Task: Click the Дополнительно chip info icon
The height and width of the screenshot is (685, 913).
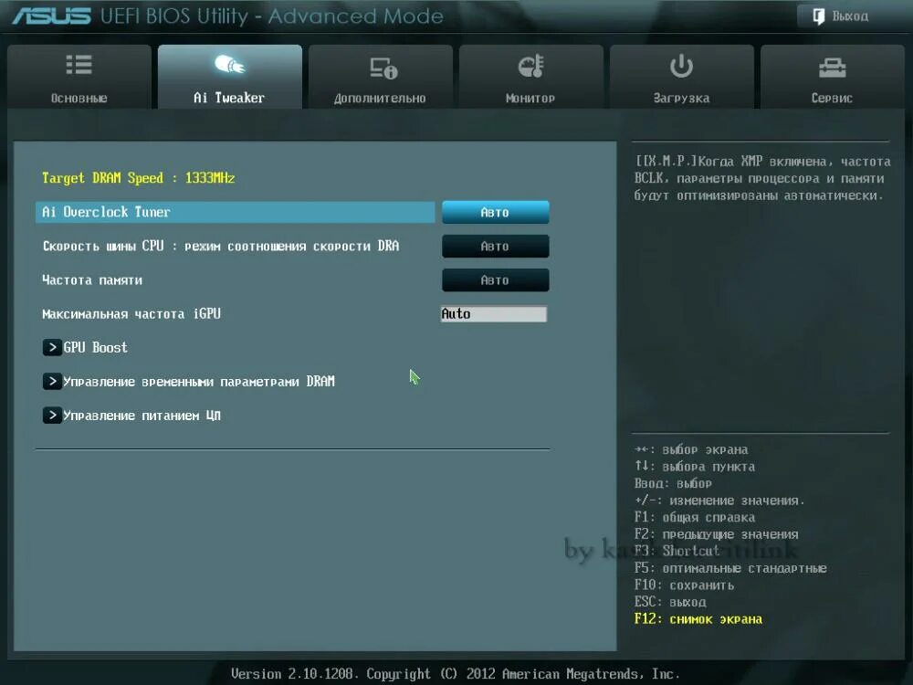Action: pos(383,68)
